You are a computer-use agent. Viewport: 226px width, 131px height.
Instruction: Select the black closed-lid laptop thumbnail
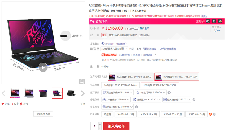pos(71,93)
